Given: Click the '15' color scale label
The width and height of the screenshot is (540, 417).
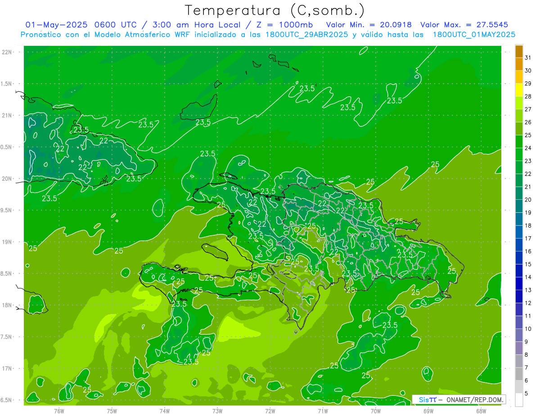Looking at the screenshot, I should [x=528, y=264].
